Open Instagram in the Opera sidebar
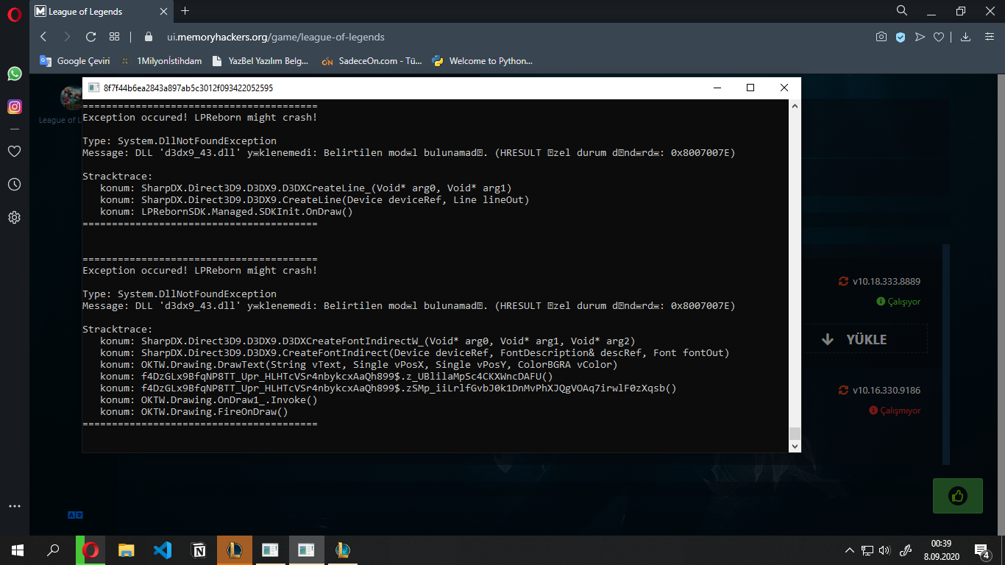Screen dimensions: 1005x565 14,107
